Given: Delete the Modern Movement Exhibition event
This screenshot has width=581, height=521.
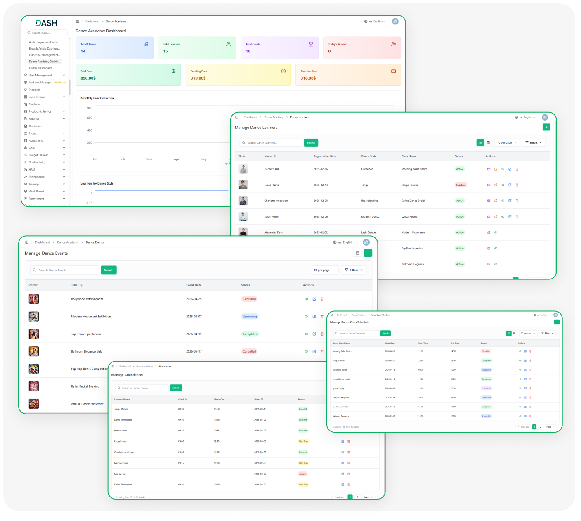Looking at the screenshot, I should click(x=322, y=317).
